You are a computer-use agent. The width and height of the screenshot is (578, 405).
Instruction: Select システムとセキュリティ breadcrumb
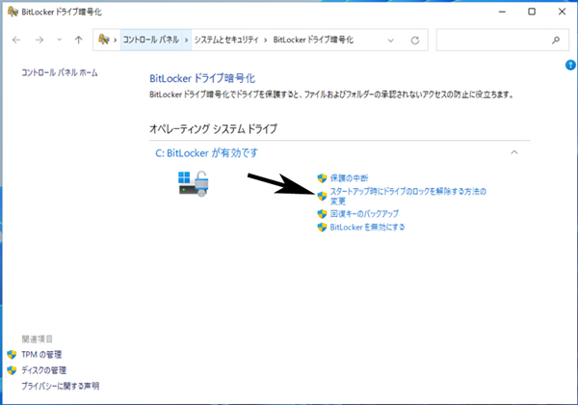(x=226, y=40)
